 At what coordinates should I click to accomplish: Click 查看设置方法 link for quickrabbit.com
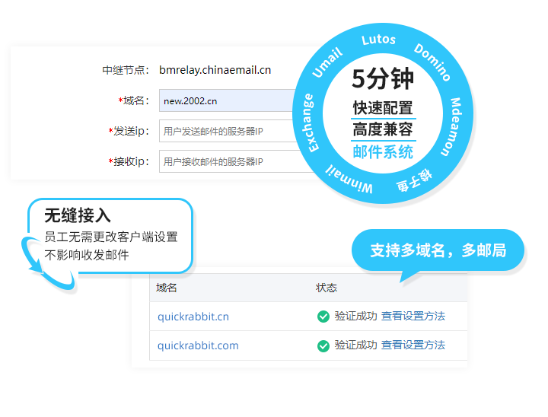(x=413, y=345)
